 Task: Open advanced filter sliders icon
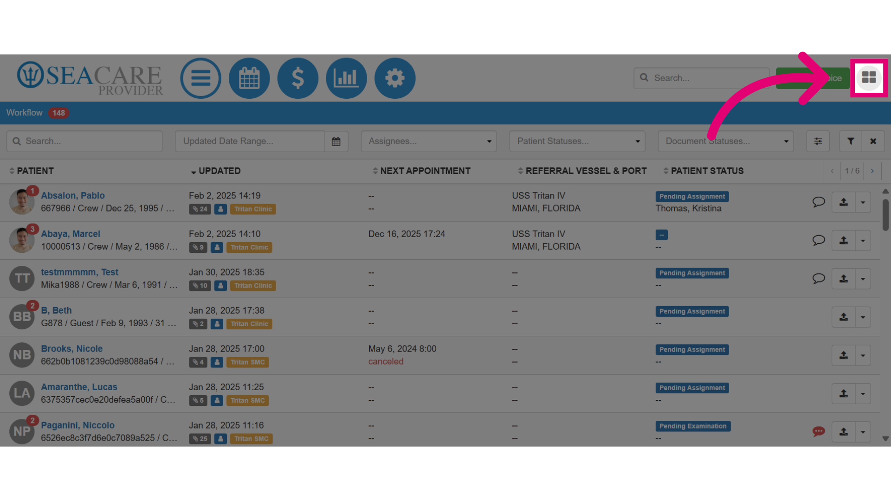tap(818, 141)
